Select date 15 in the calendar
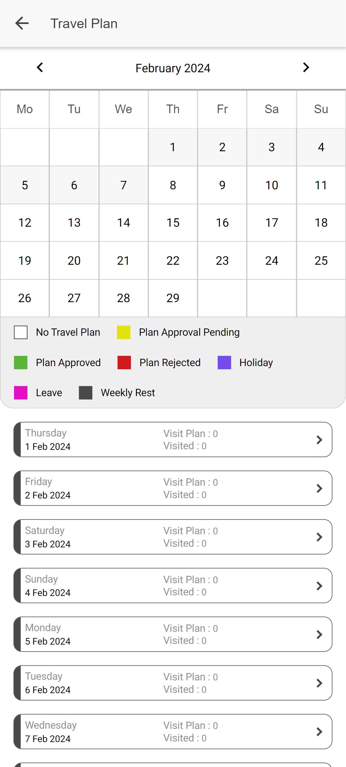This screenshot has width=346, height=767. tap(173, 223)
